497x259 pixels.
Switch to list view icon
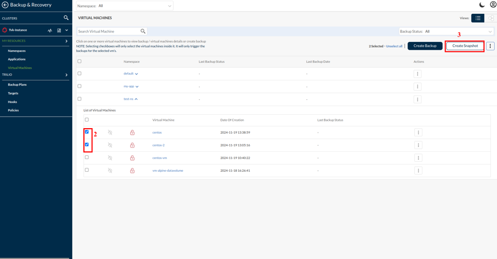click(478, 18)
